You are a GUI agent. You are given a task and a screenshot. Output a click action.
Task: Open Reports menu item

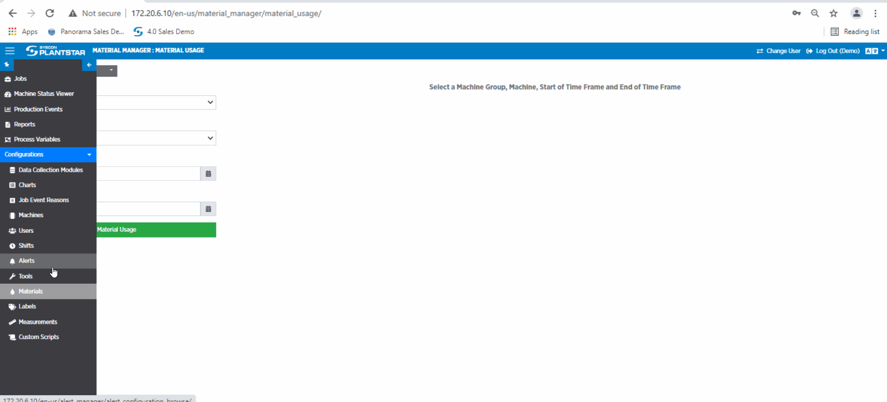click(48, 124)
